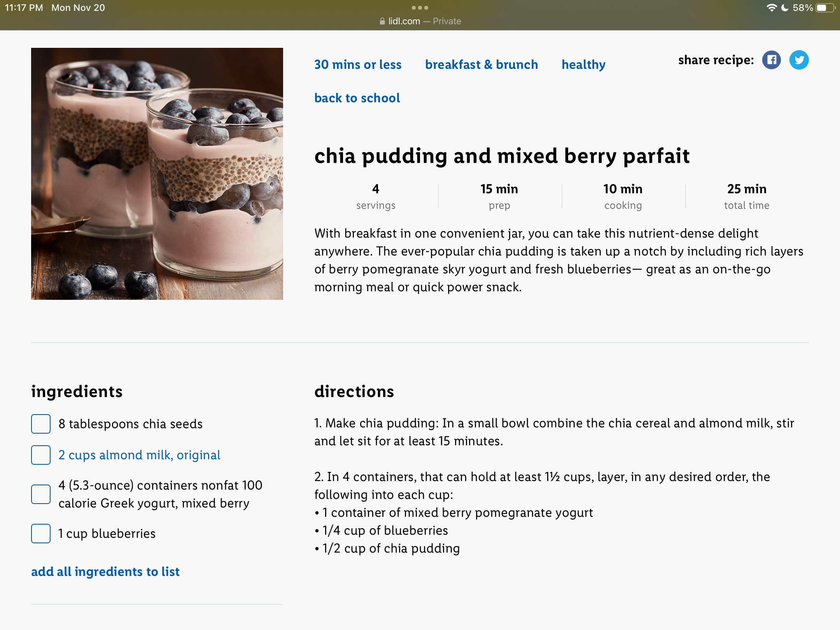The height and width of the screenshot is (630, 840).
Task: Open the back to school tag
Action: click(357, 98)
